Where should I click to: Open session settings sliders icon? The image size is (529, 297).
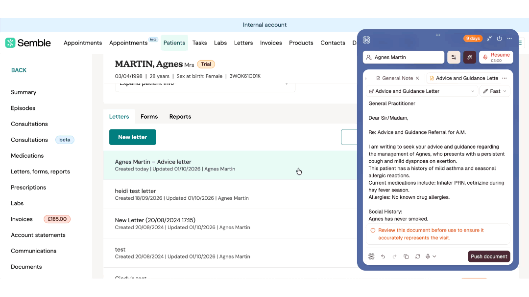coord(454,57)
